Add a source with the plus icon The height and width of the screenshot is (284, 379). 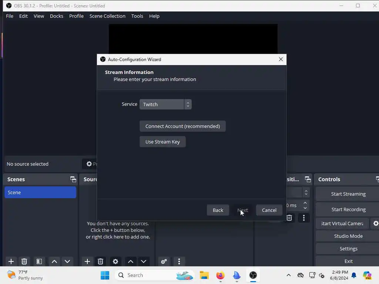(x=87, y=261)
